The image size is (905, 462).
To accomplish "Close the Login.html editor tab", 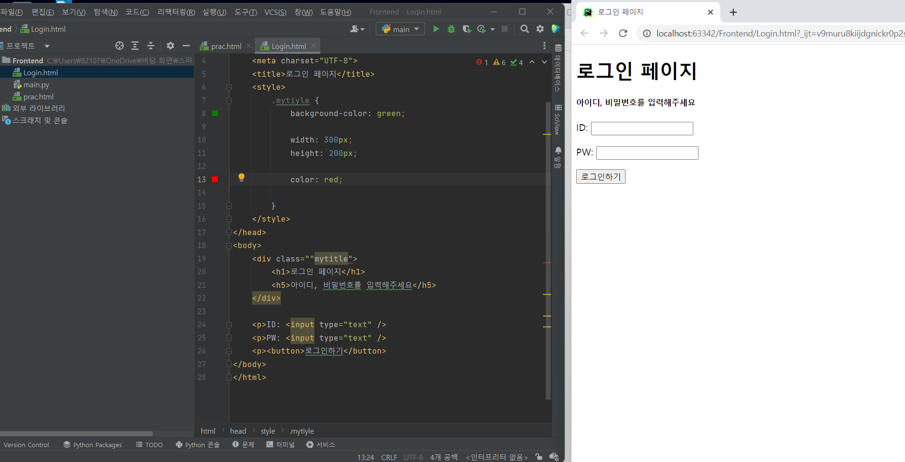I will pyautogui.click(x=314, y=46).
